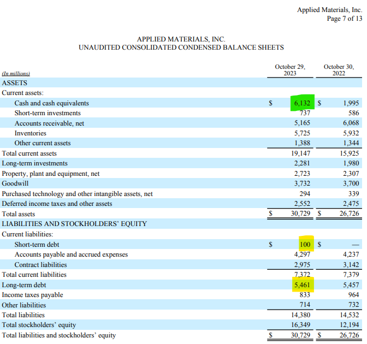The height and width of the screenshot is (344, 367).
Task: Select the title 'UNAUDITED CONSOLIDATED CONDENSED BALANCE SHEETS'
Action: pos(181,48)
